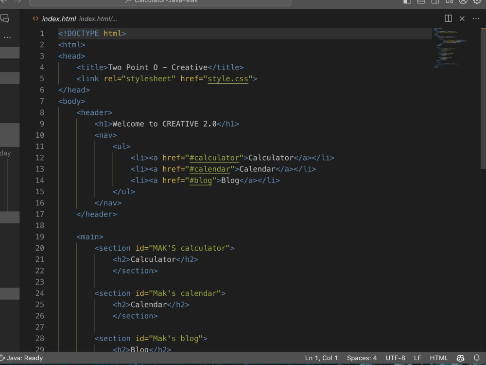The image size is (486, 365).
Task: Click the opening <header> tag on line 8
Action: pyautogui.click(x=95, y=113)
